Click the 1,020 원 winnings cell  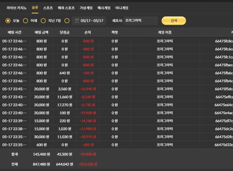pyautogui.click(x=65, y=129)
